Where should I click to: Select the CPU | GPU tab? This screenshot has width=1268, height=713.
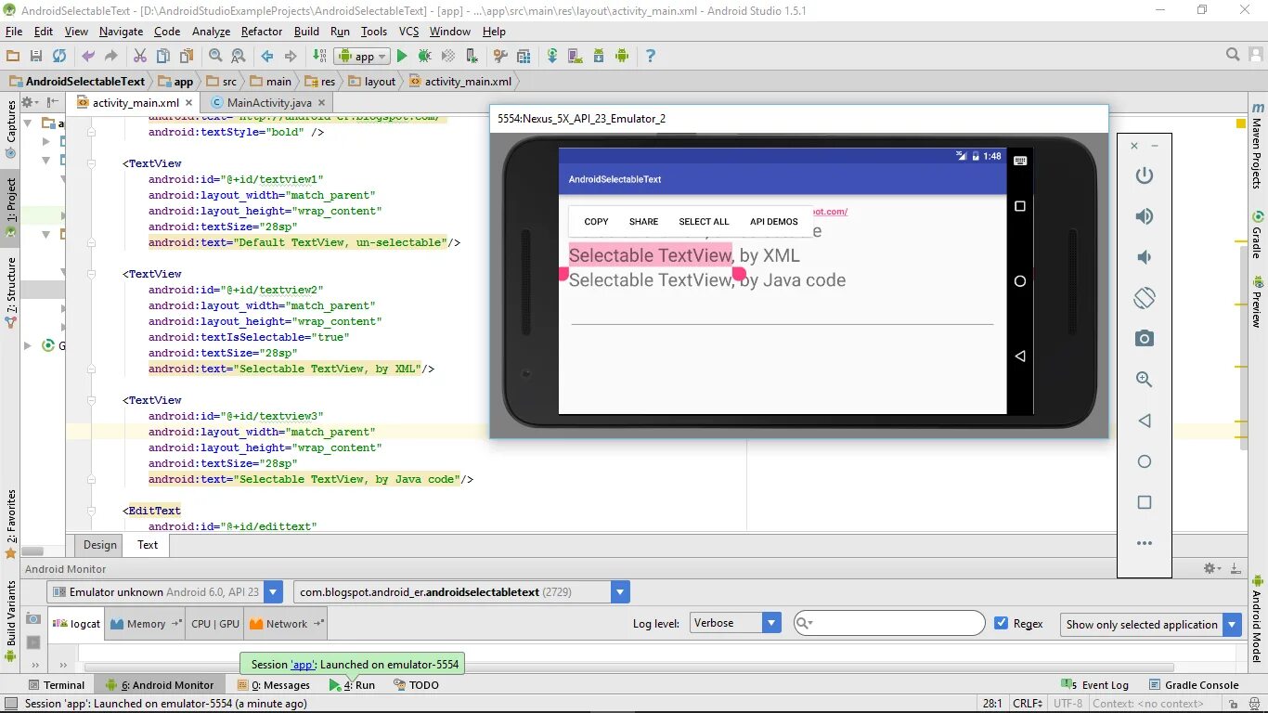(214, 624)
